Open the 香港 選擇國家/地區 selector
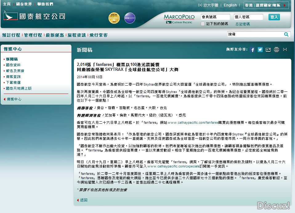This screenshot has height=213, width=295. [266, 5]
